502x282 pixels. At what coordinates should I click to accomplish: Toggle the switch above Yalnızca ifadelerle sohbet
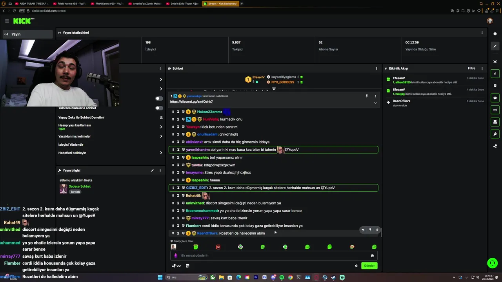[159, 98]
